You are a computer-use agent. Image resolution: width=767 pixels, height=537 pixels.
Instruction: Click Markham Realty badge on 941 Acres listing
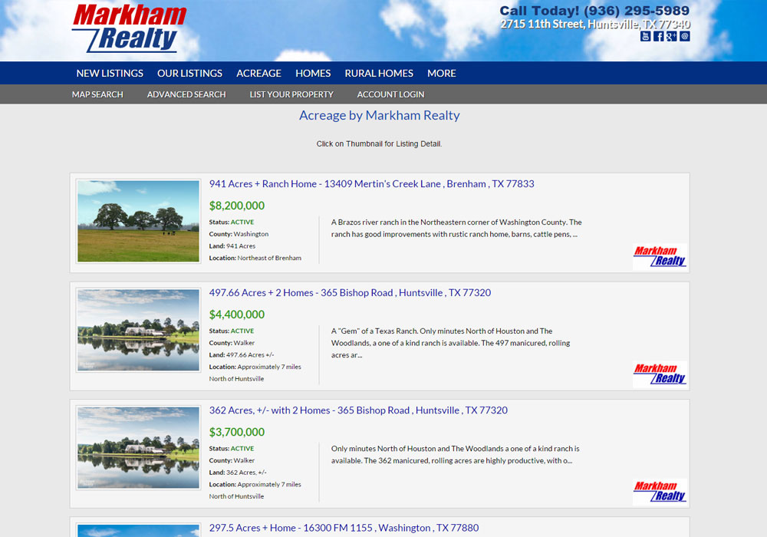tap(660, 256)
